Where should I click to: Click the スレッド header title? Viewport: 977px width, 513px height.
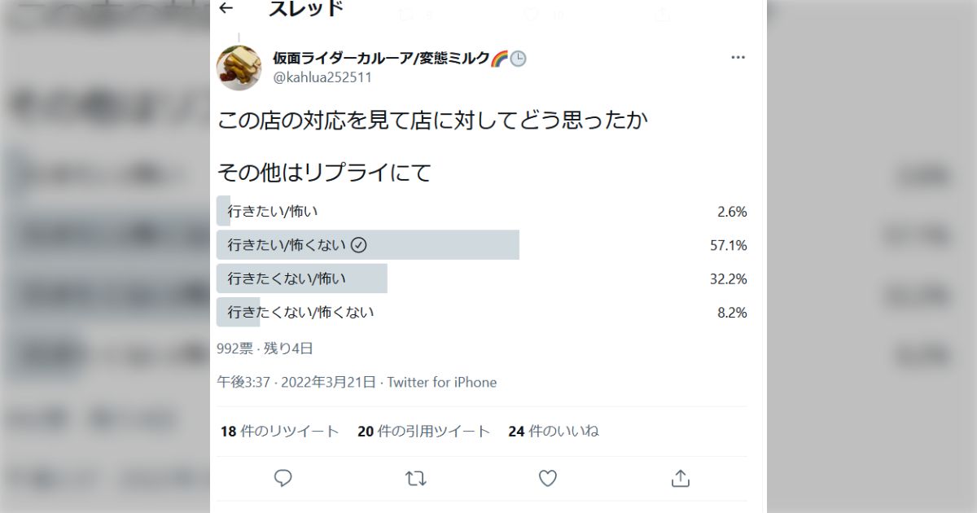point(305,10)
